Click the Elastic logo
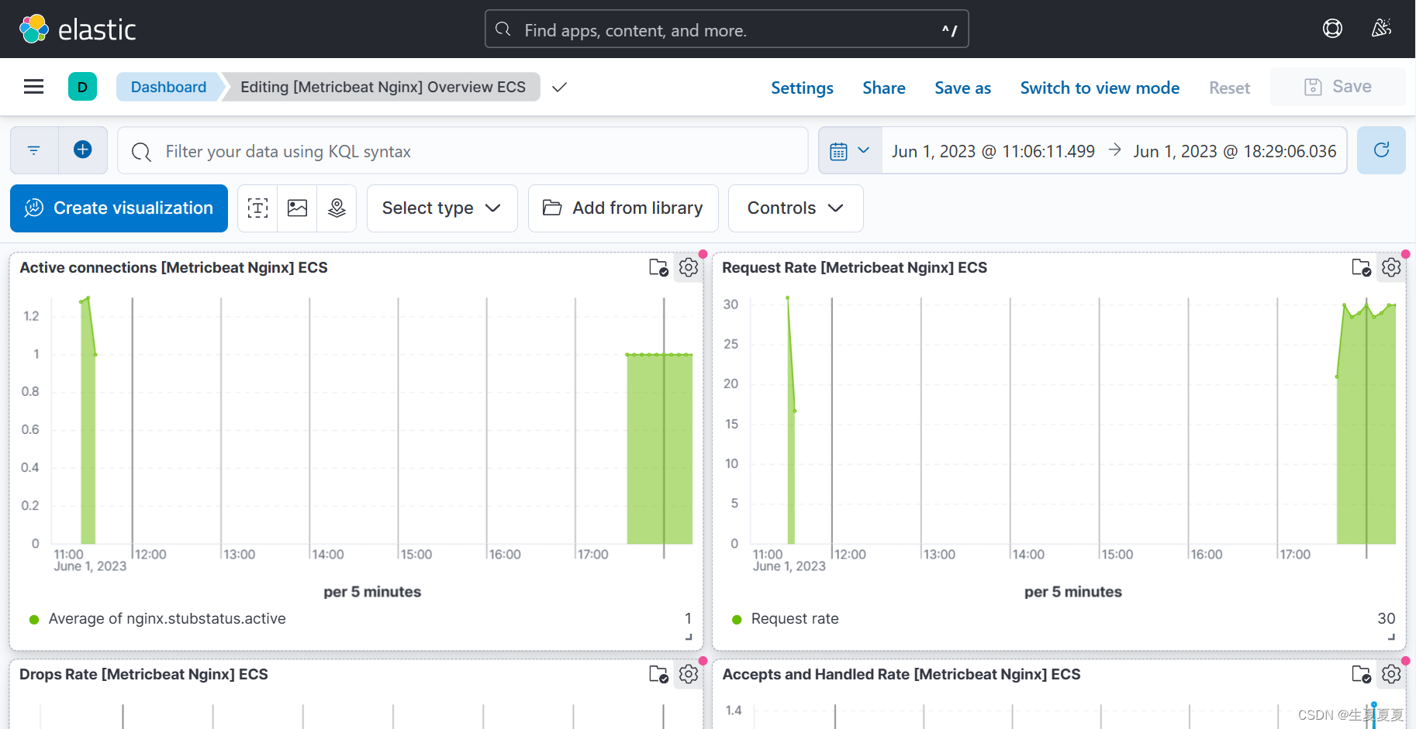 [x=78, y=29]
